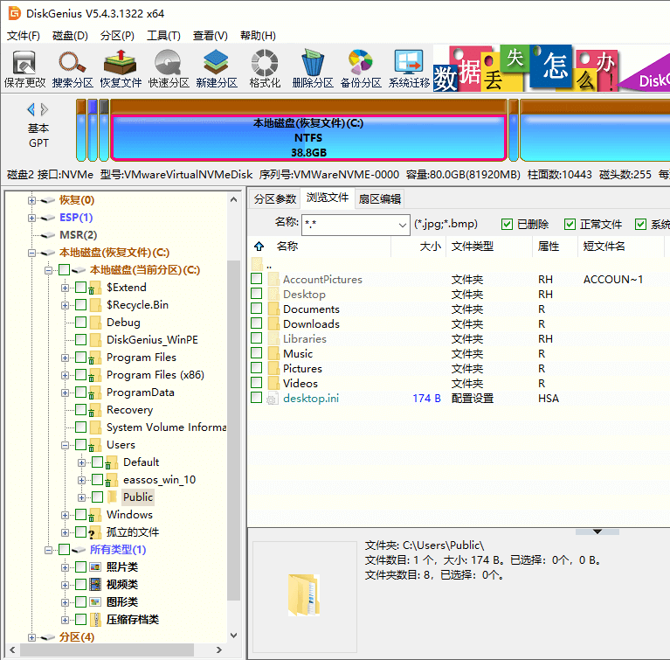
Task: Open the 恢复文件 (Recover Files) tool
Action: tap(121, 68)
